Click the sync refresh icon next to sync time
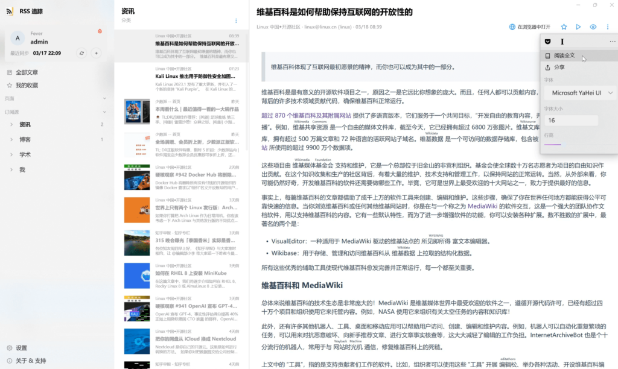618x369 pixels. pos(81,53)
